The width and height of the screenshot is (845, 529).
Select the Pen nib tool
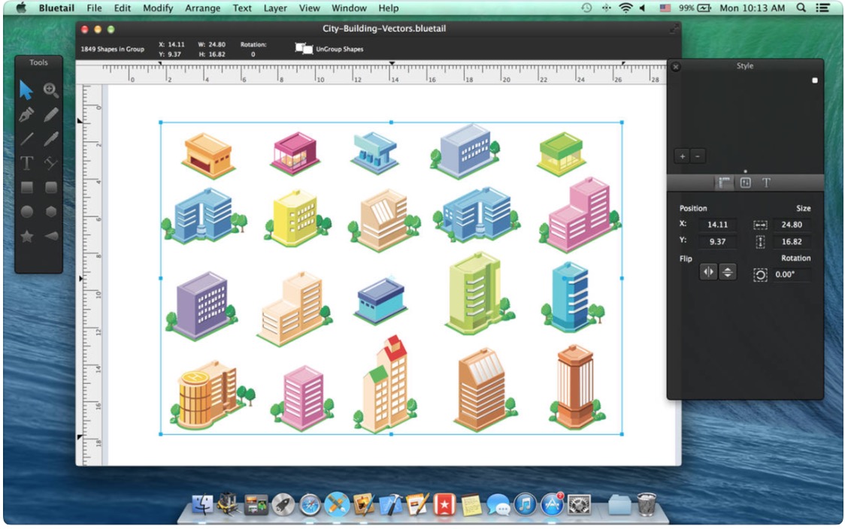pyautogui.click(x=26, y=115)
